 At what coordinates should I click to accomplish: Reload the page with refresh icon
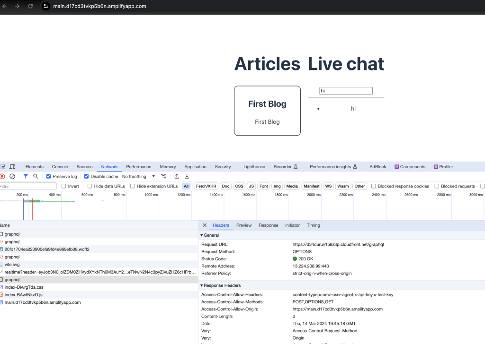[30, 6]
